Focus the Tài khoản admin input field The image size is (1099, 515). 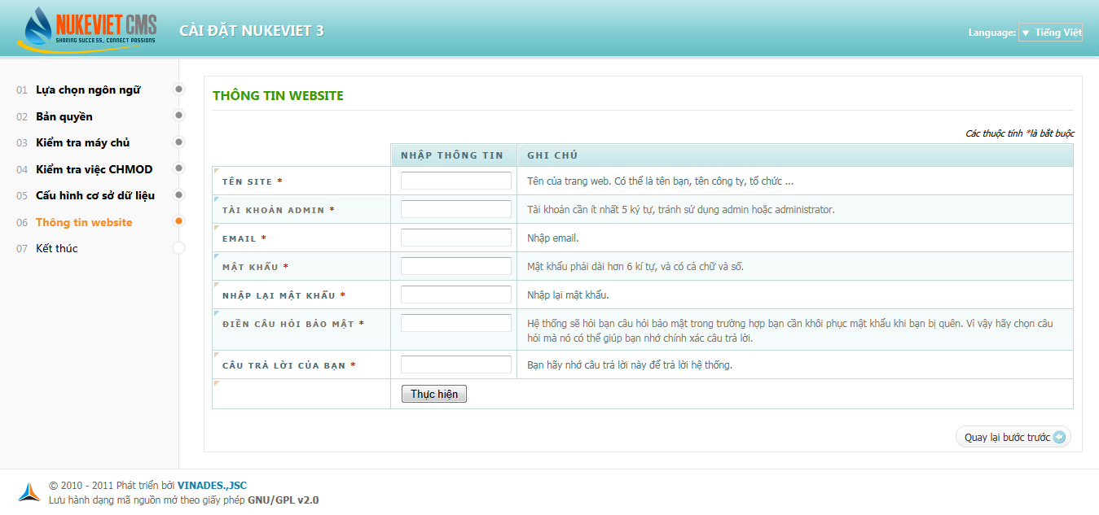pyautogui.click(x=455, y=209)
